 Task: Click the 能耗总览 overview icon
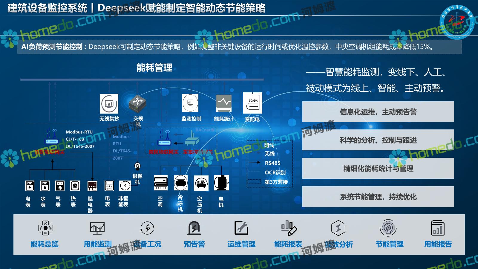[x=45, y=228]
